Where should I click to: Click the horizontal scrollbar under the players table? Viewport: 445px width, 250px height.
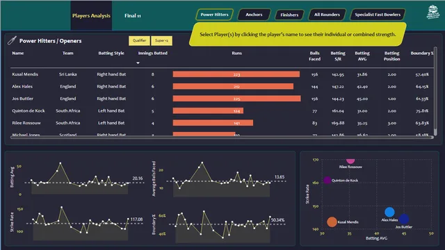222,137
